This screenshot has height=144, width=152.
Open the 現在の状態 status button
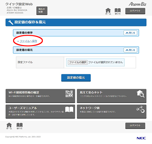[42, 11]
